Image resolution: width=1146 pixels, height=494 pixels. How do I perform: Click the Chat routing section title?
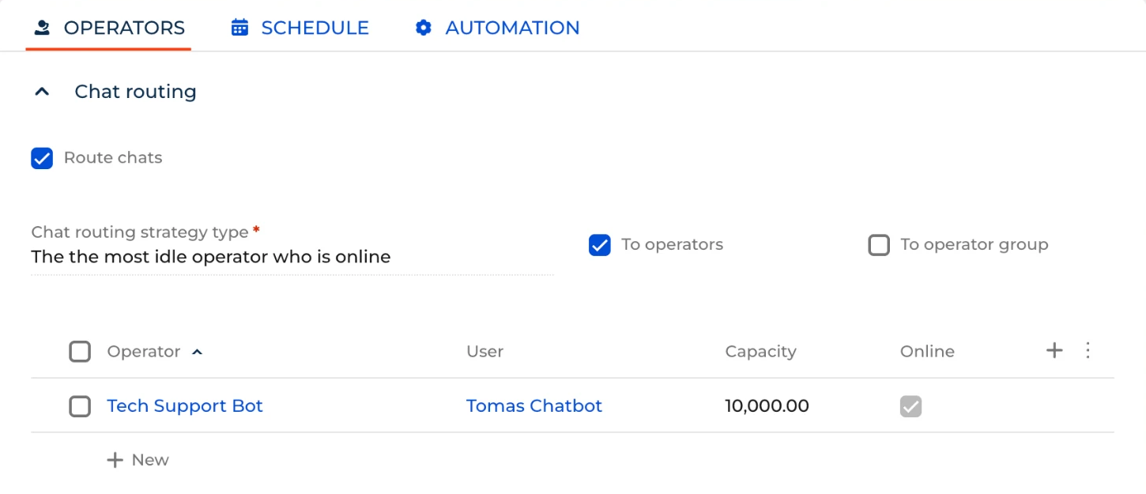[x=135, y=92]
